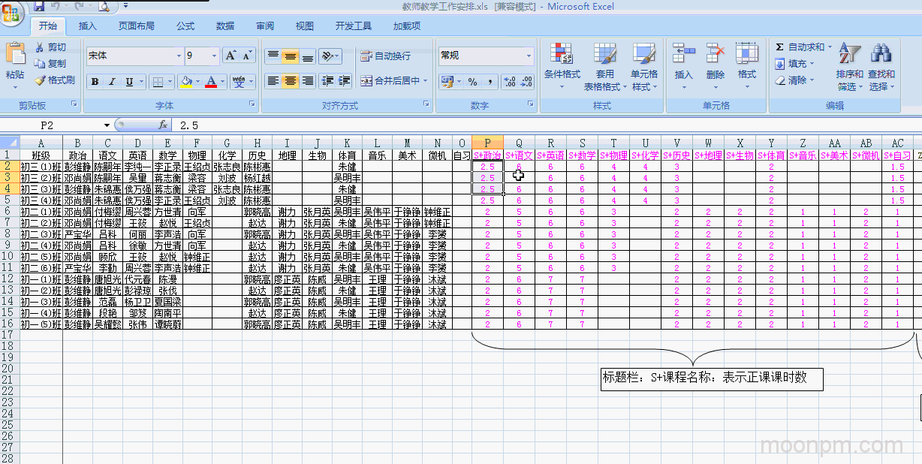Toggle Underline formatting
922x464 pixels.
130,82
